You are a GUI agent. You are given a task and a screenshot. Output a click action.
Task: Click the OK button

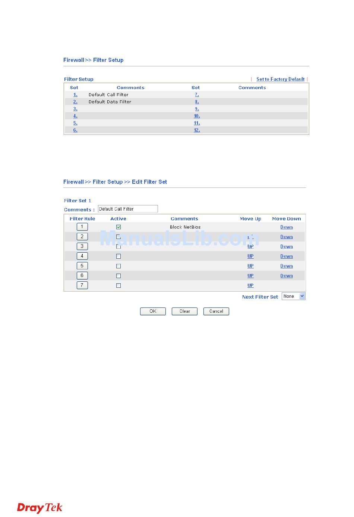[x=153, y=311]
